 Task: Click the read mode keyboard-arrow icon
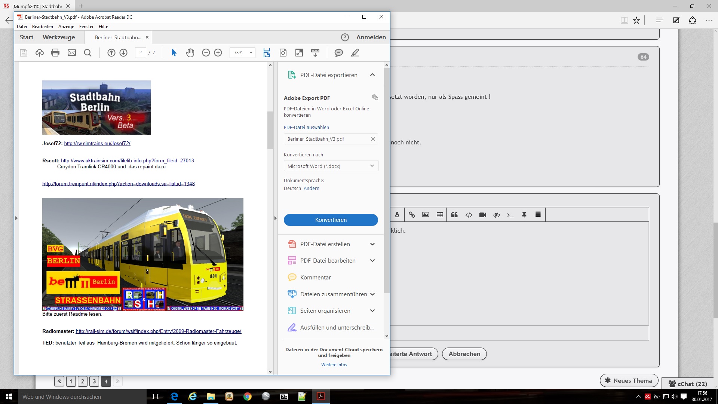[x=315, y=53]
